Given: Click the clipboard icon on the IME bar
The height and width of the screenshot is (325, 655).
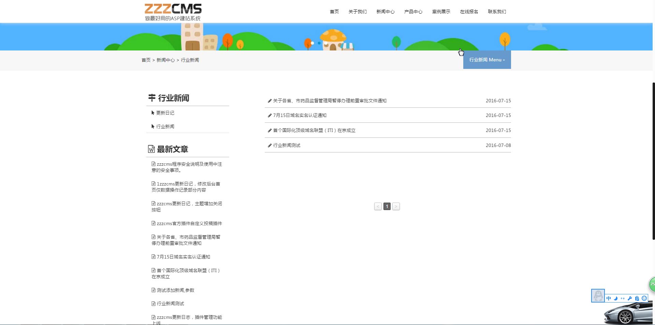Looking at the screenshot, I should coord(637,298).
